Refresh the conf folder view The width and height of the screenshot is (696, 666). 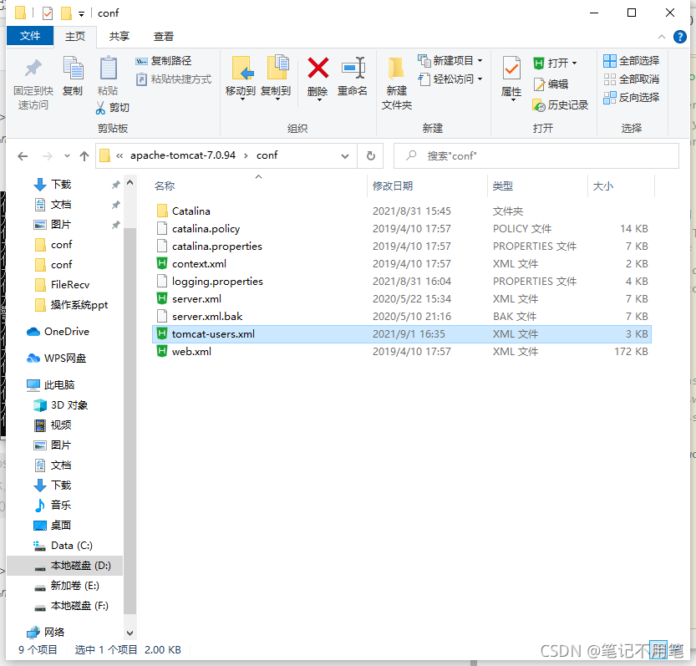click(371, 155)
